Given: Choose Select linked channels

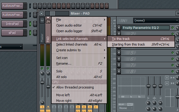Looking at the screenshot, I should tap(79, 44).
